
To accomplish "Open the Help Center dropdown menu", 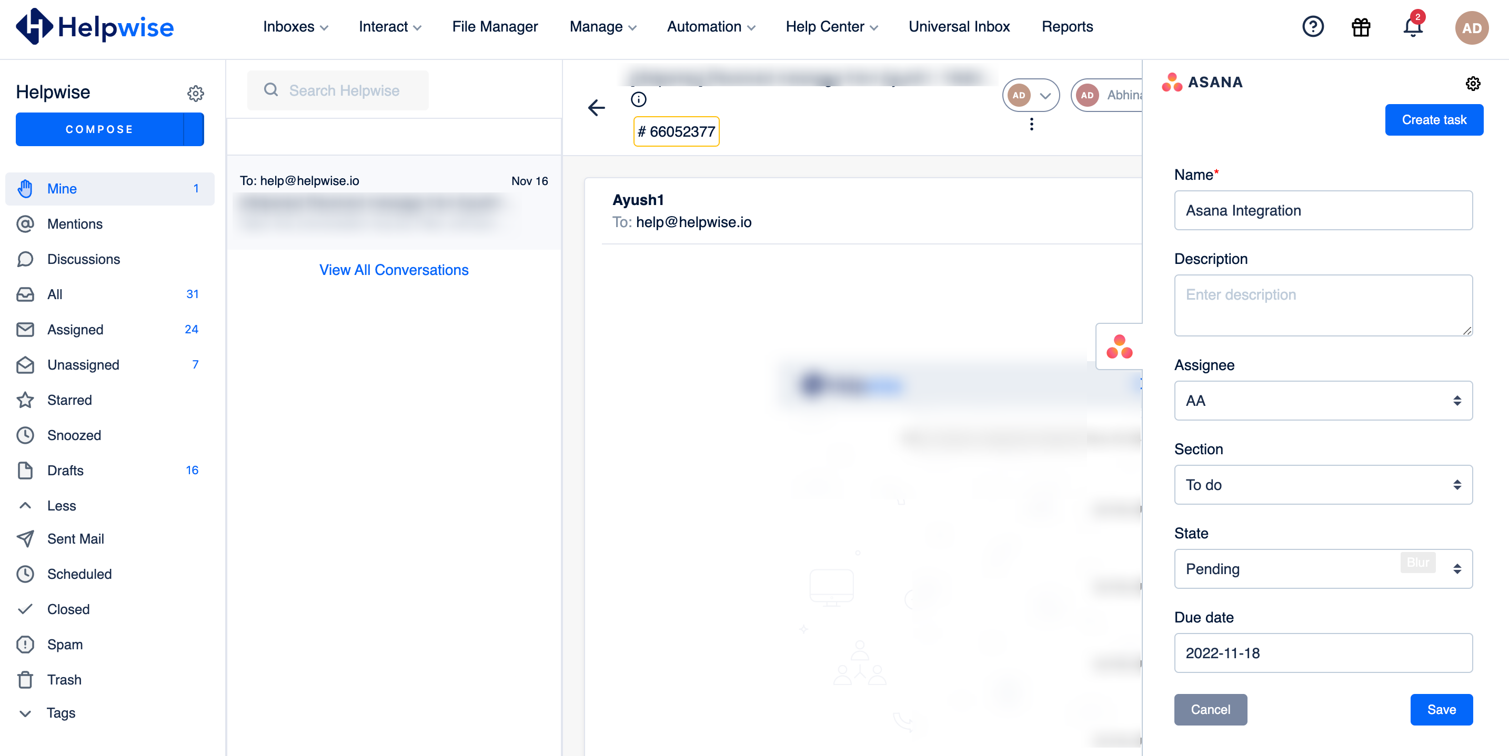I will pos(831,26).
